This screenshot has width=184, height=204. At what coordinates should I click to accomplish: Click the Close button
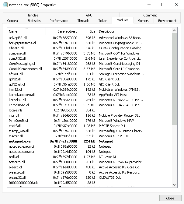tap(170, 198)
